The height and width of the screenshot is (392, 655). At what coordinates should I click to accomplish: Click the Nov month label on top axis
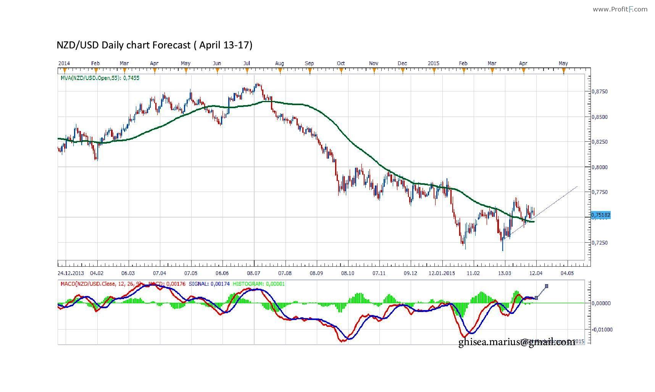(x=374, y=63)
